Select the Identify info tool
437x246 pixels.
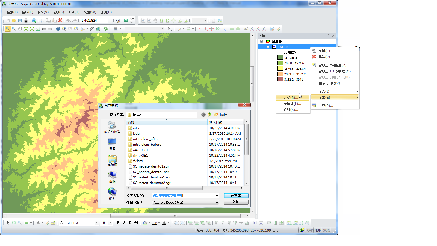click(58, 29)
